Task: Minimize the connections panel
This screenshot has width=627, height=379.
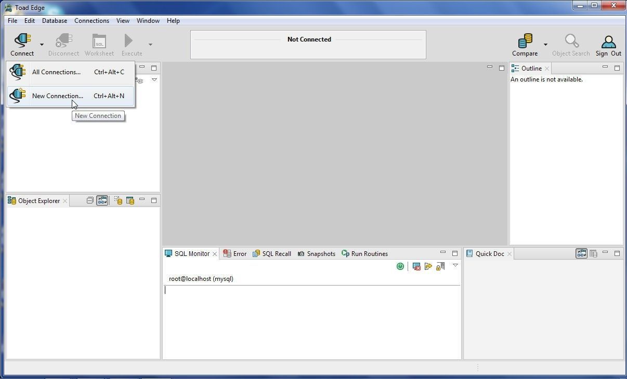Action: [142, 67]
